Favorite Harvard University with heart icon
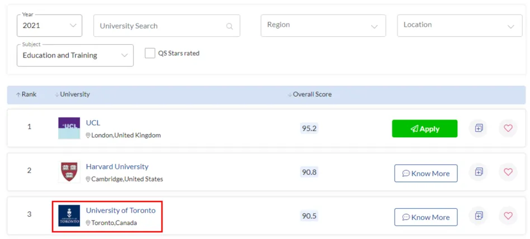This screenshot has height=239, width=530. point(508,172)
